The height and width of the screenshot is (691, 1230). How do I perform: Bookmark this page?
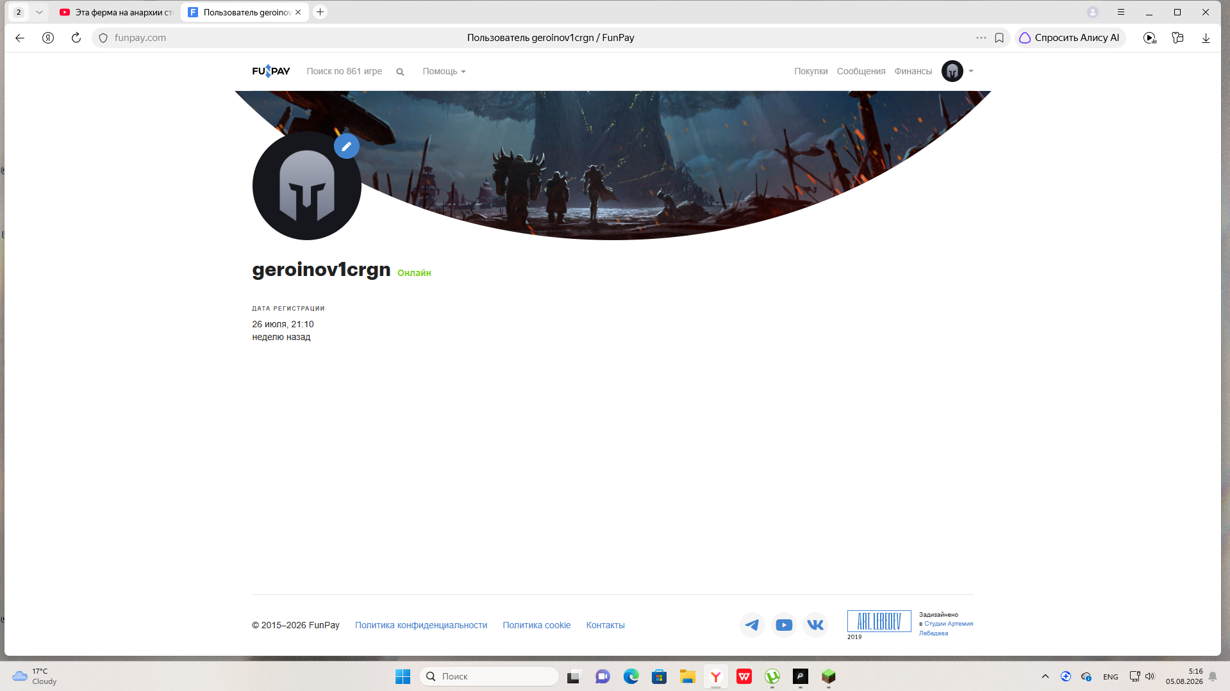coord(999,38)
